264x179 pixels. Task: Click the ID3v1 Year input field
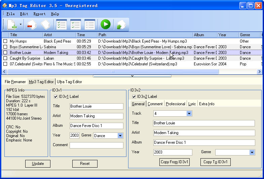point(74,135)
